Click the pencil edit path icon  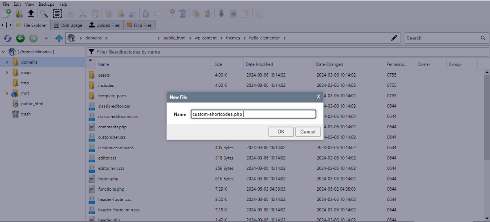click(394, 38)
